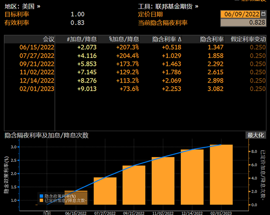The width and height of the screenshot is (270, 215).
Task: Select the 09/21/2022 meeting date
Action: coord(37,64)
